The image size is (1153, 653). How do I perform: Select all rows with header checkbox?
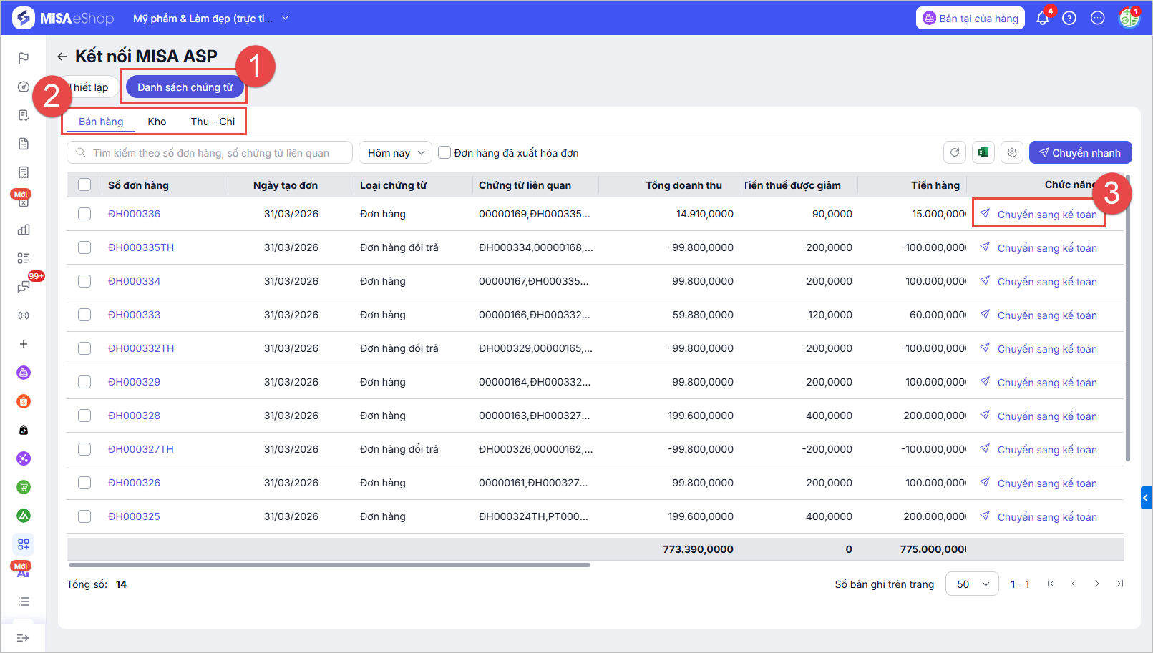pyautogui.click(x=84, y=185)
